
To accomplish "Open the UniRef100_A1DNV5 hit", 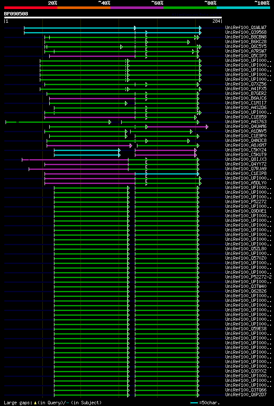I will (246, 131).
